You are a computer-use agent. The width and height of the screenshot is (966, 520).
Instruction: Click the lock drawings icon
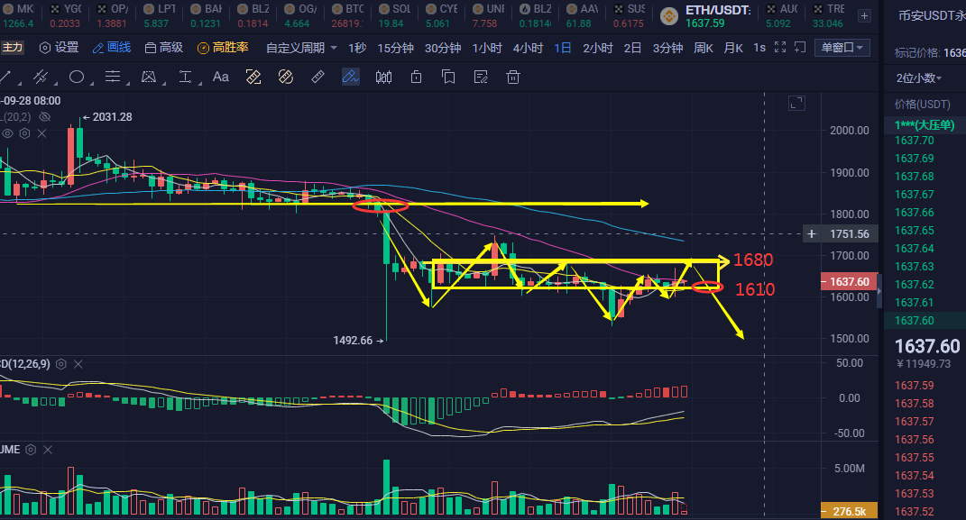tap(417, 77)
